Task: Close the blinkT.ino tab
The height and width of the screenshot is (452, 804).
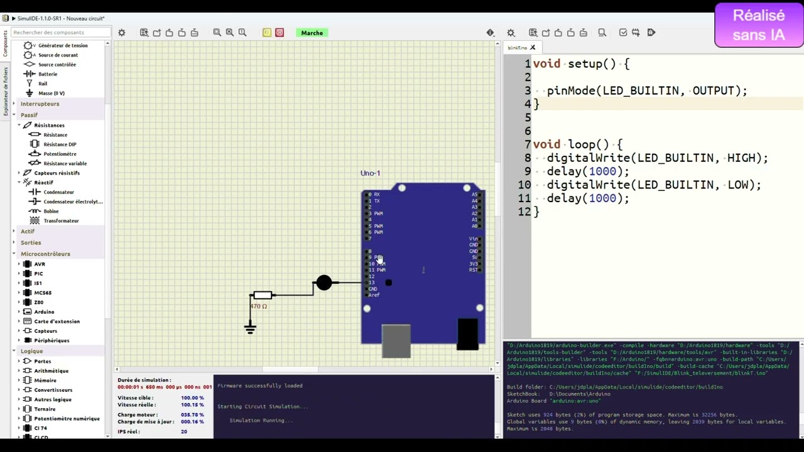Action: coord(533,48)
